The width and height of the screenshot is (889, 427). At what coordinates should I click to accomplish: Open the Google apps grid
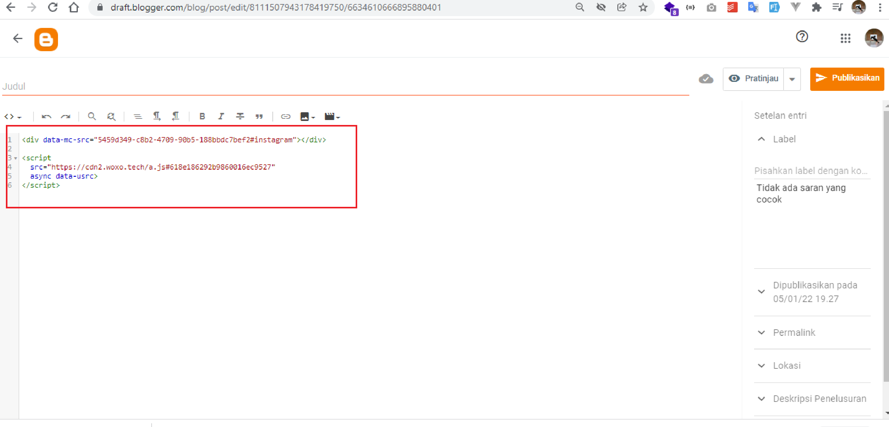(x=845, y=38)
